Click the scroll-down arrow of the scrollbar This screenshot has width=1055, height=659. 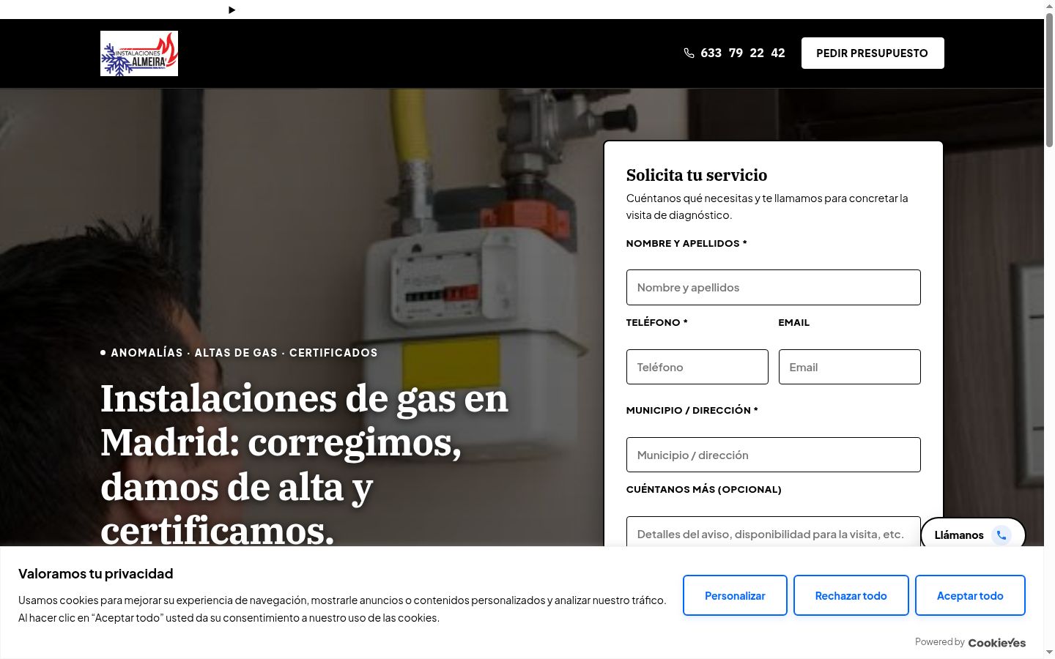[x=1049, y=652]
